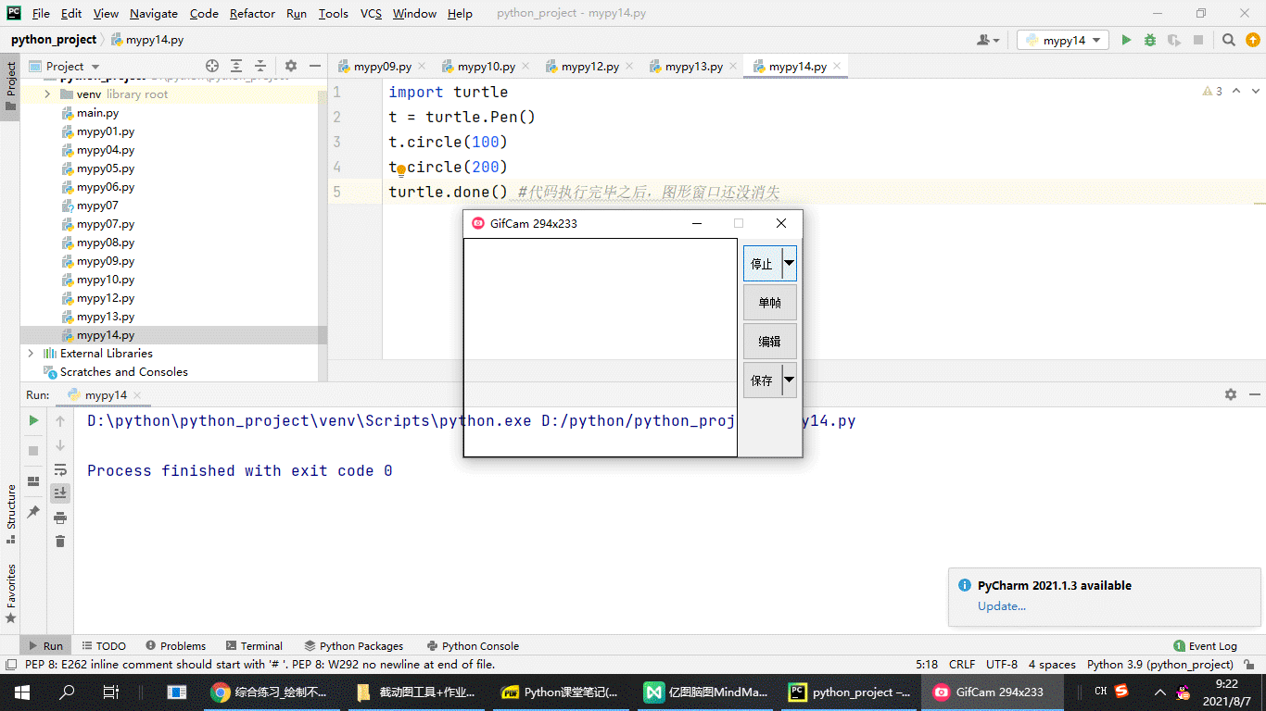Hide the Run tool window

(x=1253, y=394)
